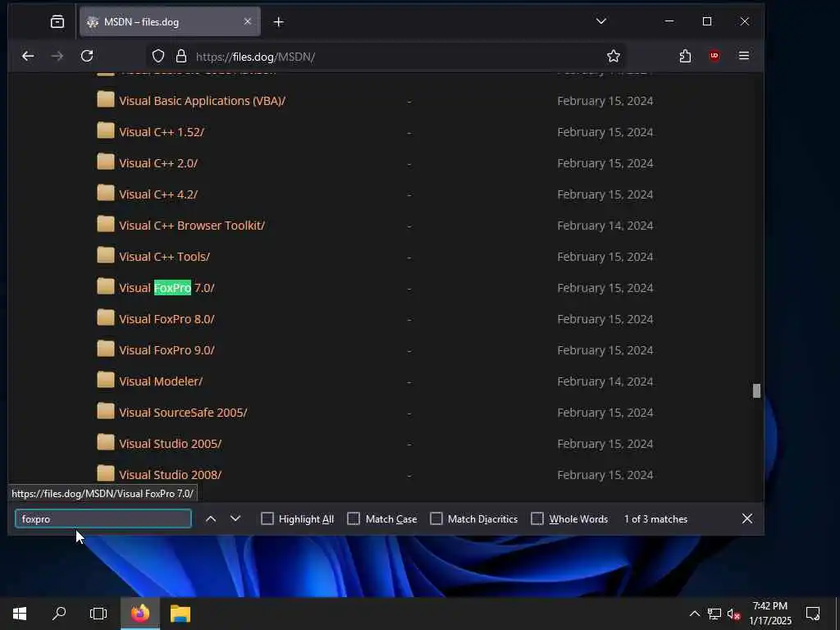
Task: Open the Visual C++ 1.52/ folder
Action: (162, 132)
